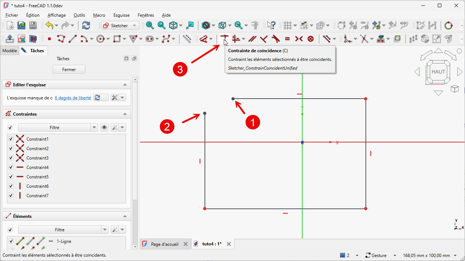Click the leave sketch icon
465x261 pixels.
10,39
